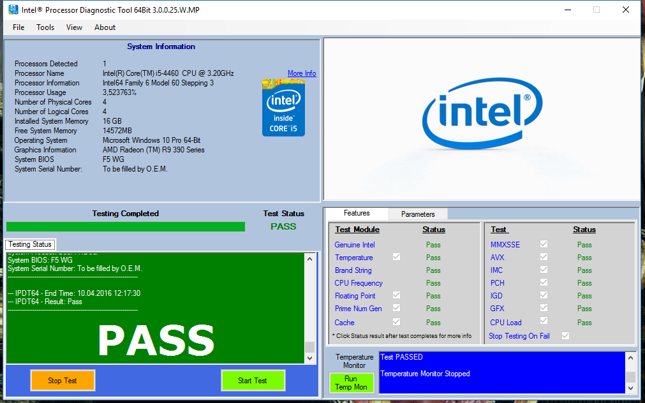Toggle the Stop Testing On Fail checkbox

566,335
